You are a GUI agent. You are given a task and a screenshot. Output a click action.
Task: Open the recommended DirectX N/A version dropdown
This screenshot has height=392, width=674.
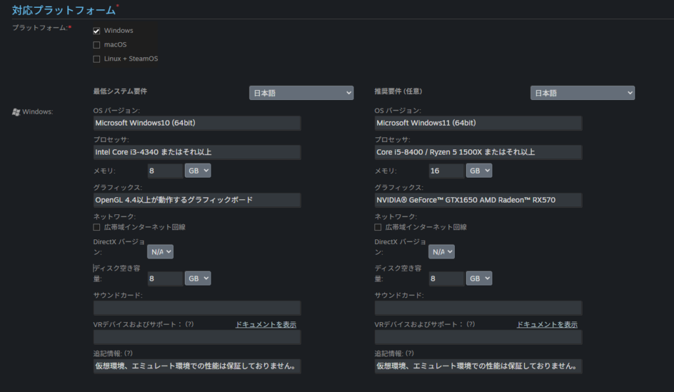tap(442, 252)
